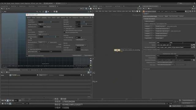Click the Cusp Angle input field

pos(78,48)
